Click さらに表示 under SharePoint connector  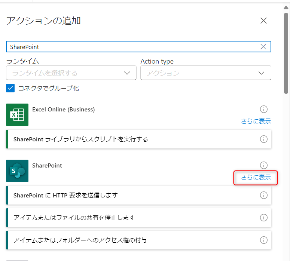pos(256,177)
